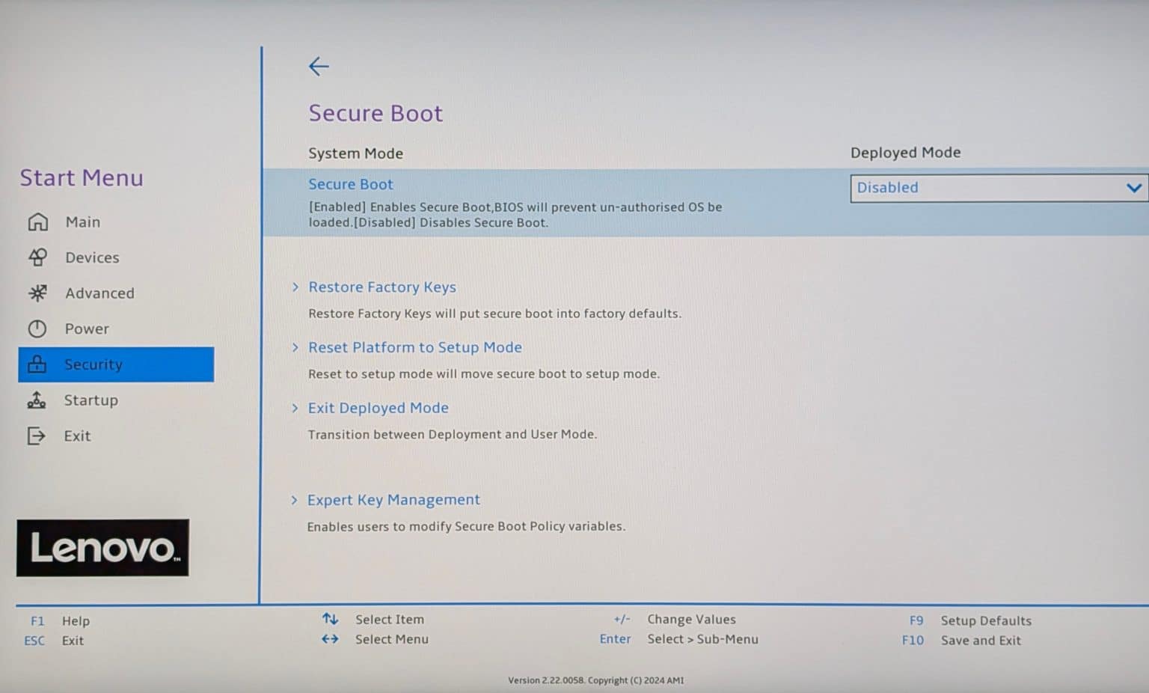Click the back arrow above Secure Boot
Viewport: 1149px width, 693px height.
pos(319,67)
